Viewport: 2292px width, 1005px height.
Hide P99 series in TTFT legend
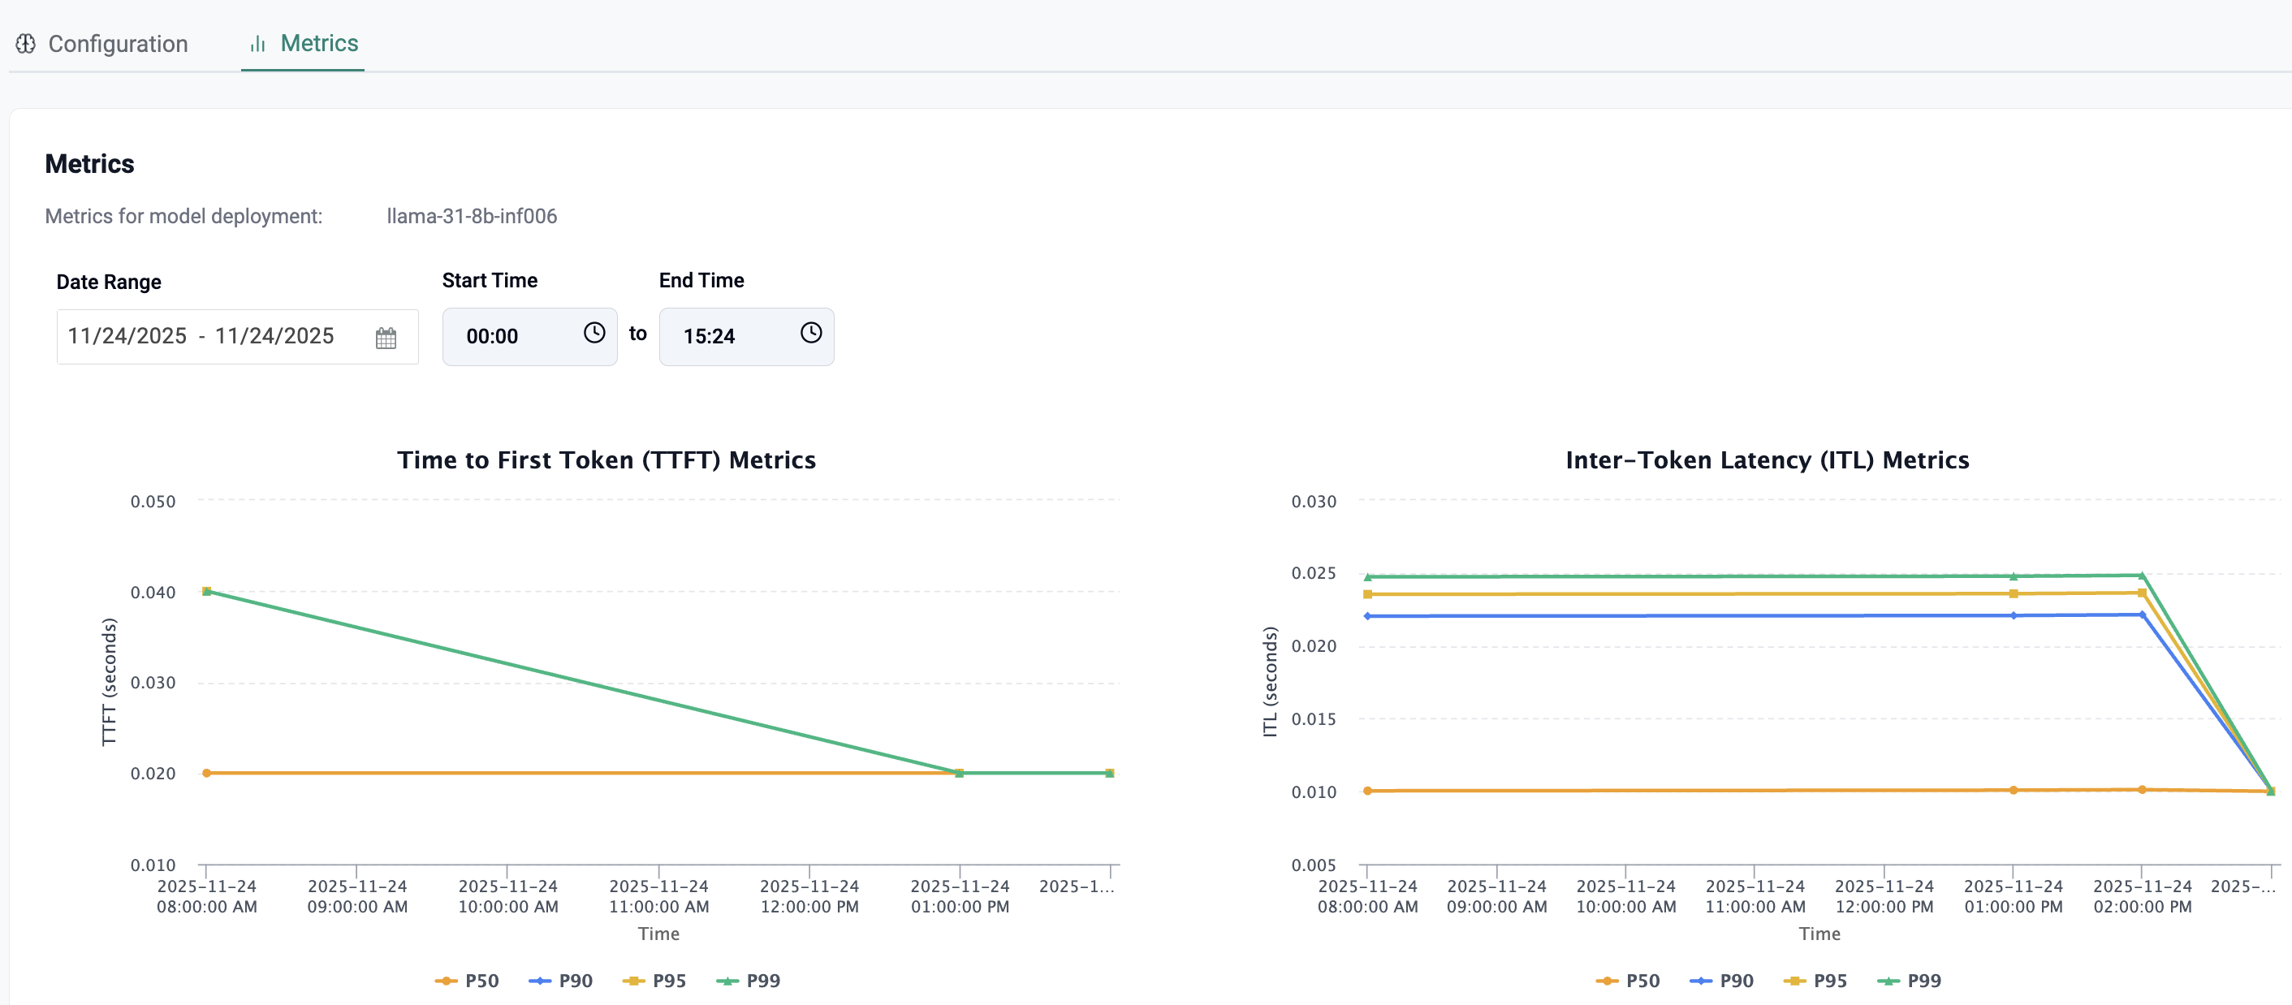point(749,980)
